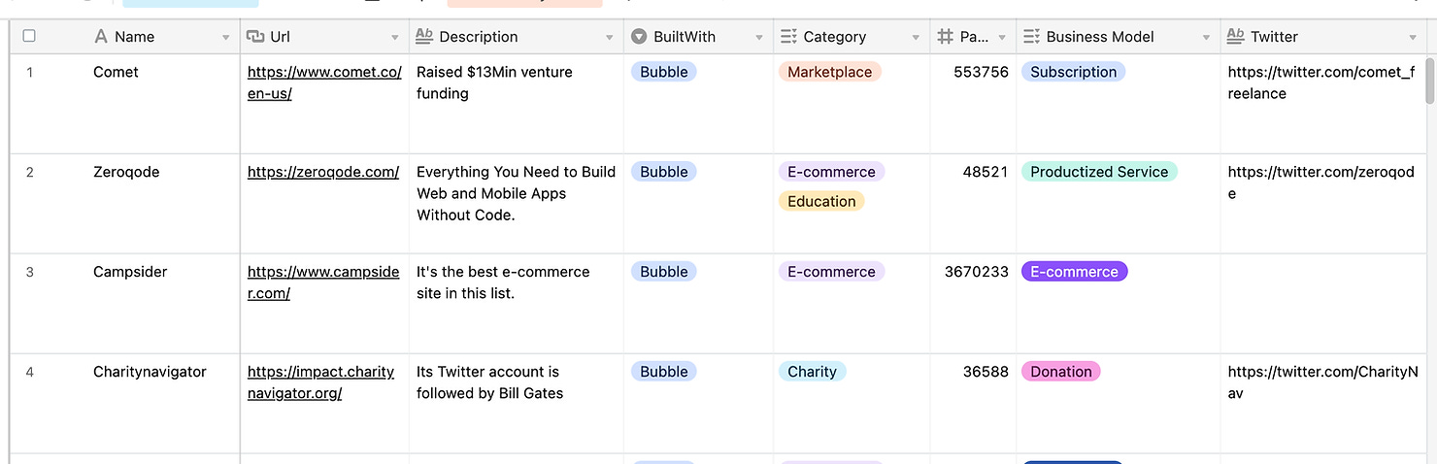The image size is (1437, 464).
Task: Select the 'best e-commerce site' description cell
Action: tap(517, 304)
